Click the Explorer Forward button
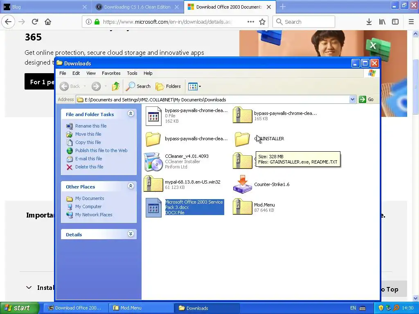This screenshot has width=419, height=314. (96, 86)
